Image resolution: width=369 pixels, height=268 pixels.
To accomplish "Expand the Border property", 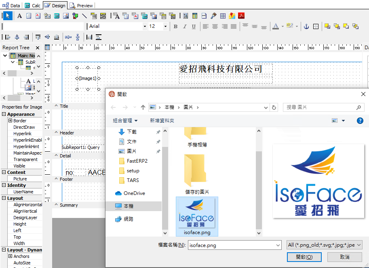I will point(11,121).
